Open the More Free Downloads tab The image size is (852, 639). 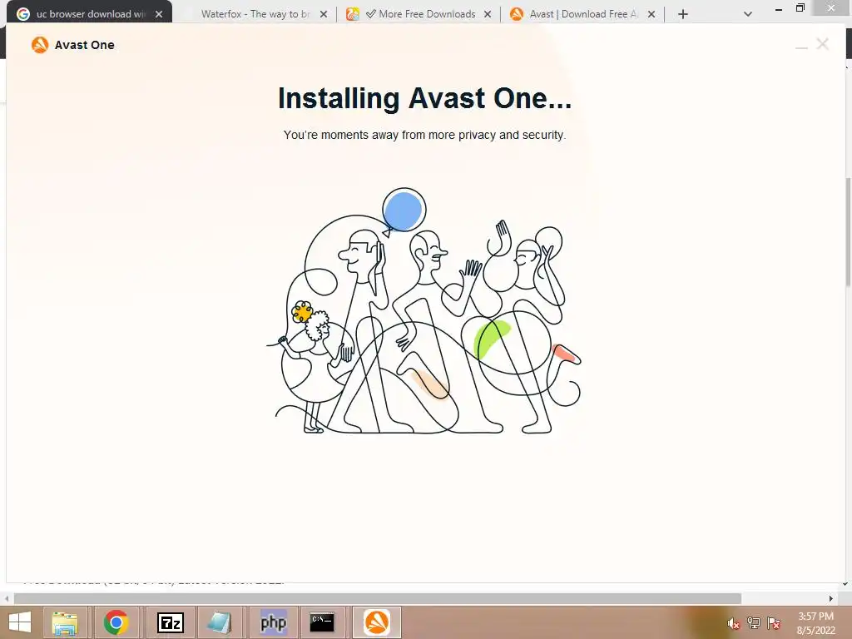[419, 14]
